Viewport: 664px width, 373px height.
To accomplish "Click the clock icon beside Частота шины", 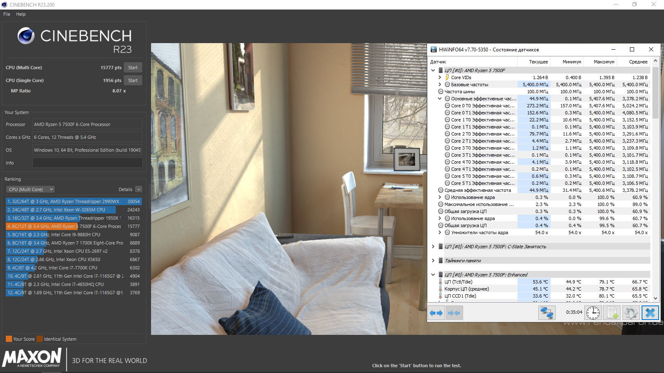I will [x=441, y=92].
